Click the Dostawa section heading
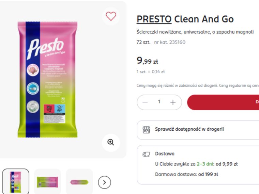 pyautogui.click(x=165, y=154)
